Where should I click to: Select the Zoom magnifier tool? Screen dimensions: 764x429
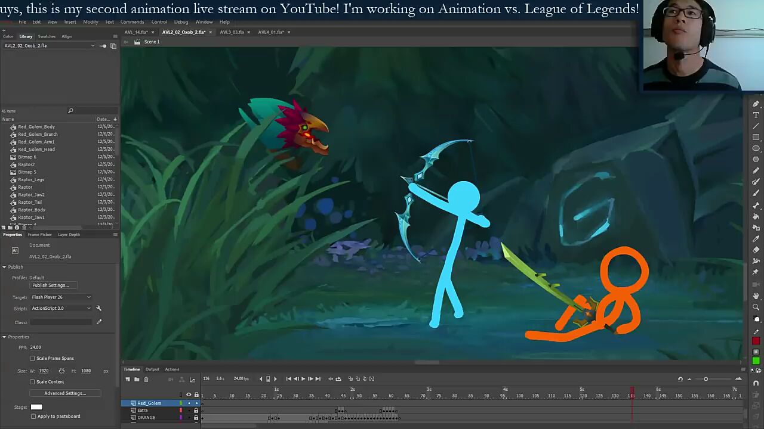click(x=756, y=307)
